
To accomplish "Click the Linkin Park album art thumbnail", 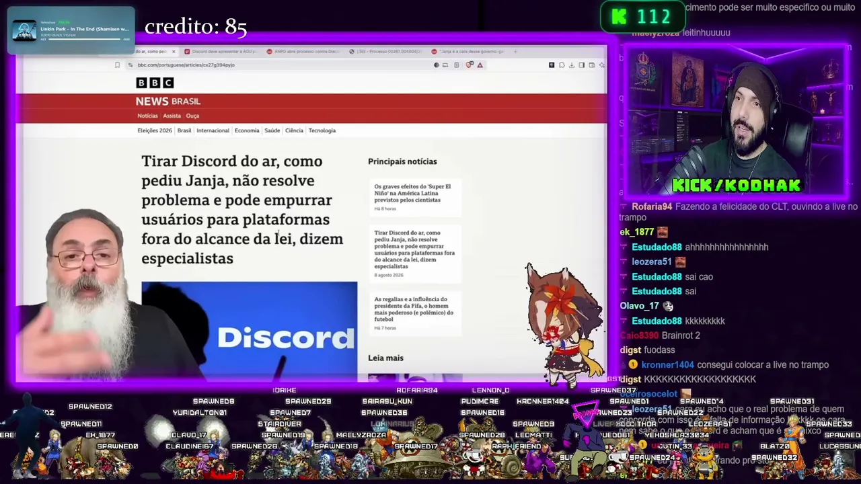I will click(x=25, y=30).
